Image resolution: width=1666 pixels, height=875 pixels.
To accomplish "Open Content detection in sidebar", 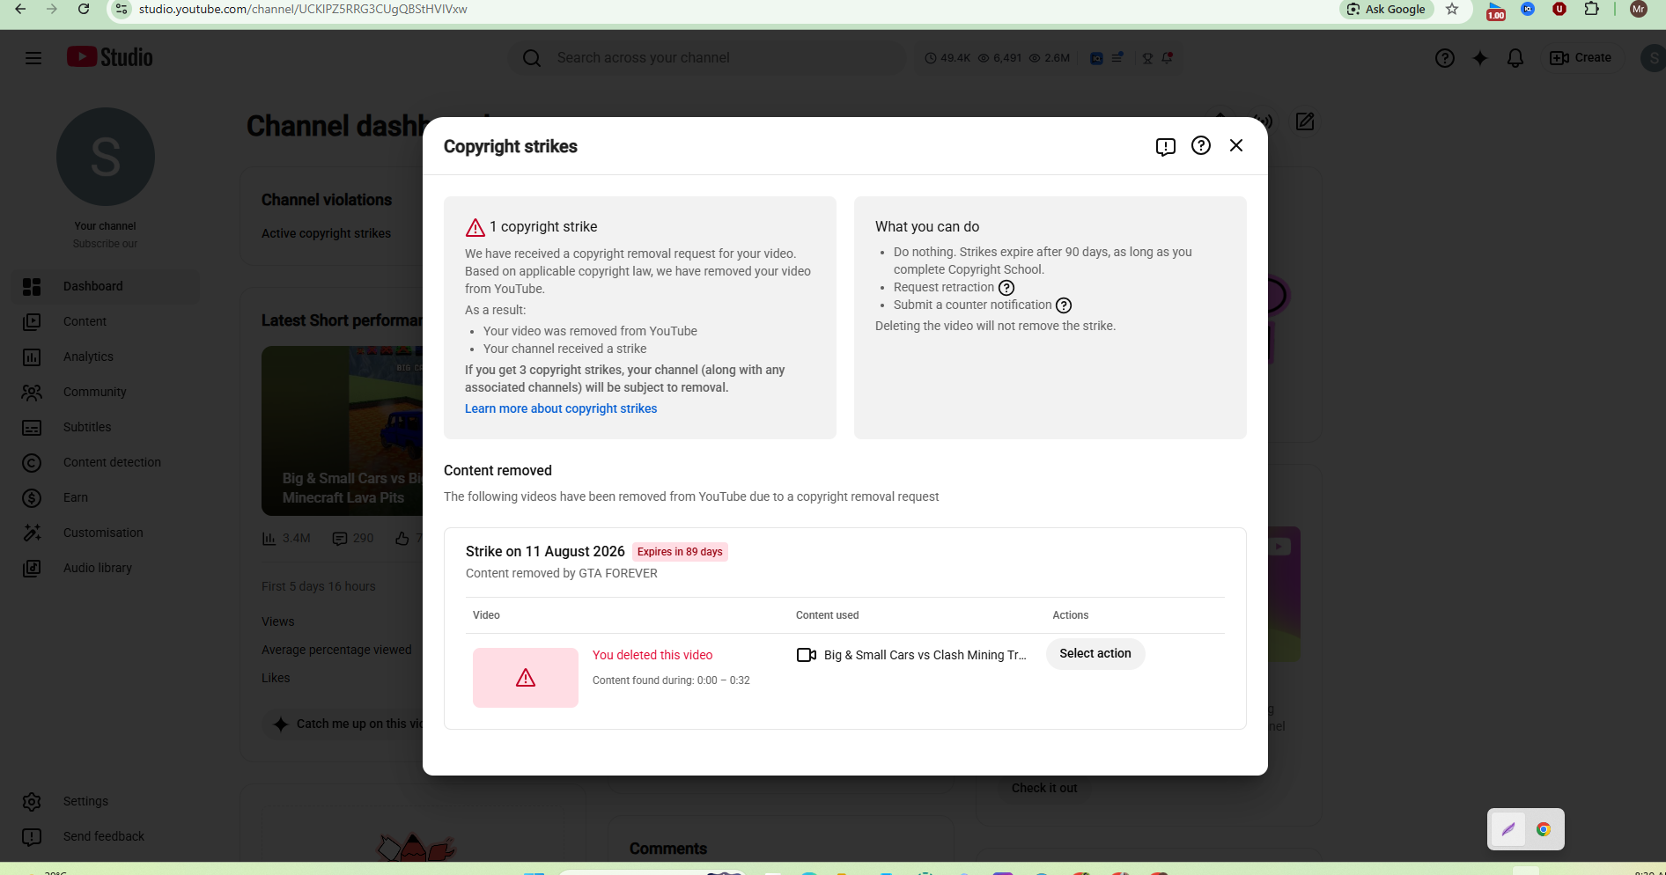I will (x=106, y=462).
